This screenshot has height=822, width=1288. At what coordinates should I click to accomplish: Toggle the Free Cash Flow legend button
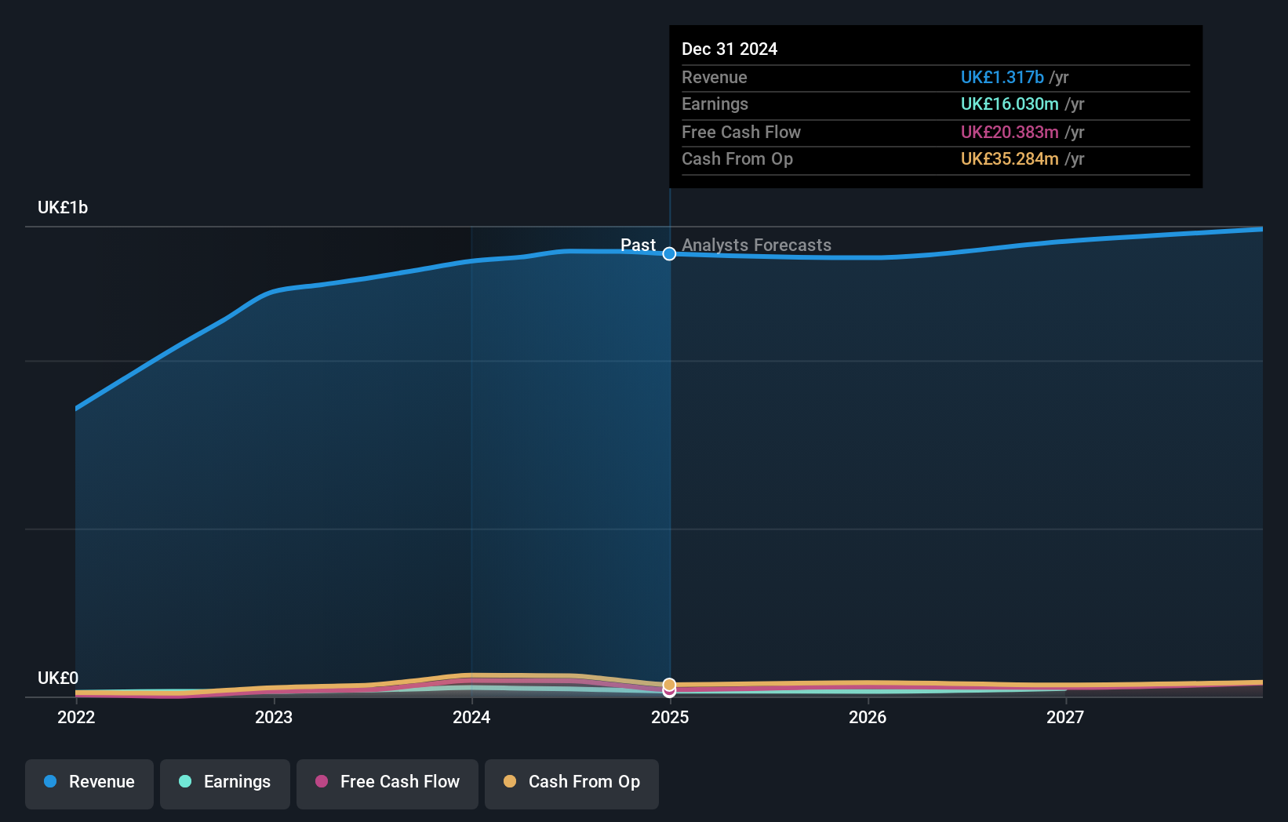coord(387,784)
